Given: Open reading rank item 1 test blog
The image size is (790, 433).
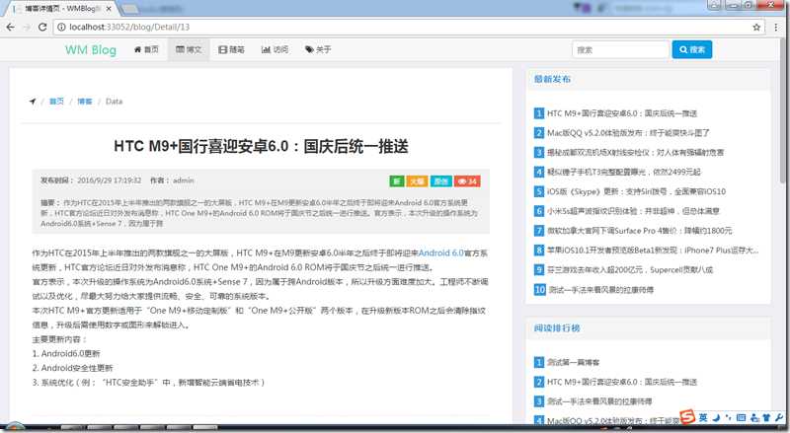Looking at the screenshot, I should point(574,362).
